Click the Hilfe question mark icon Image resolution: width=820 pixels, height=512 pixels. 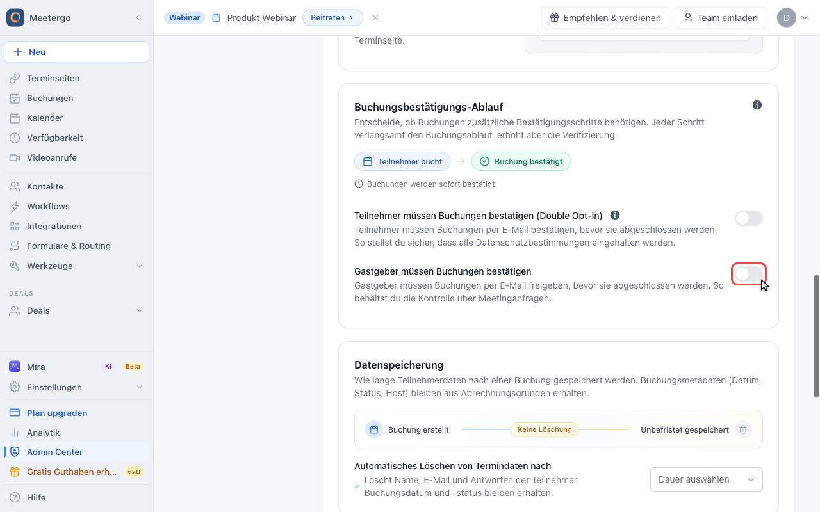point(15,497)
